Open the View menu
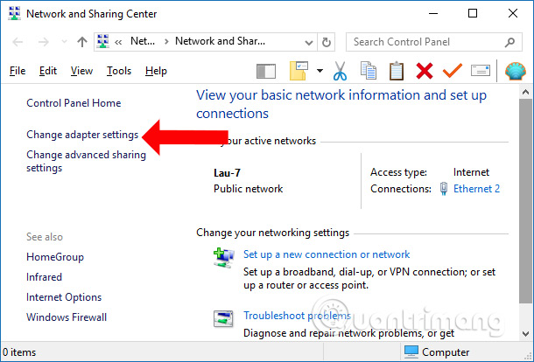The image size is (534, 362). pyautogui.click(x=81, y=71)
